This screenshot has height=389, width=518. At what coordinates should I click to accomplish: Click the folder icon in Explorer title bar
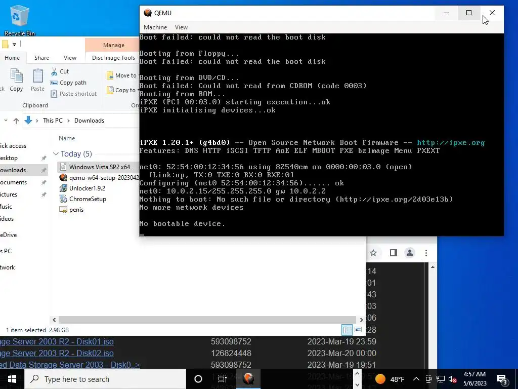coord(5,45)
